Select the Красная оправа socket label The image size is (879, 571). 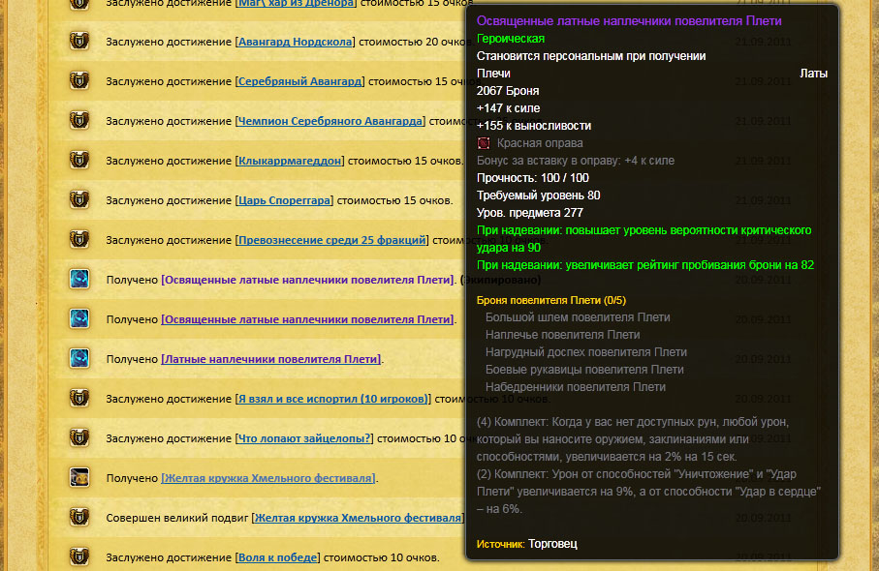click(540, 143)
